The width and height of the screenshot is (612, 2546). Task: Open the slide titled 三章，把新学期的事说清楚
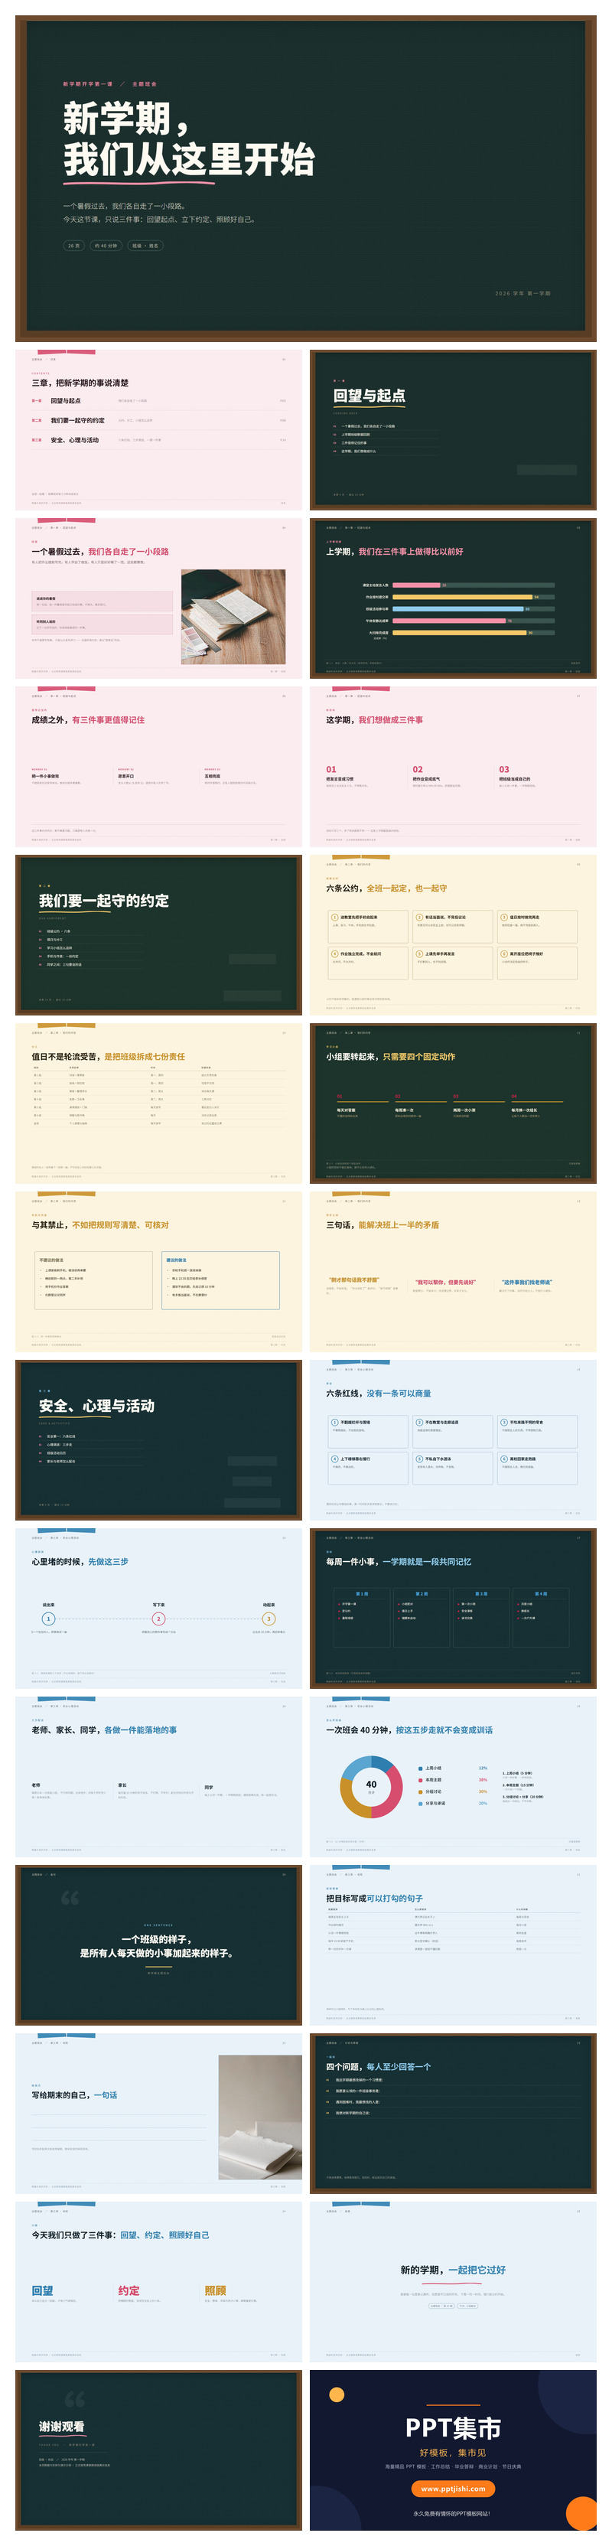pos(158,430)
